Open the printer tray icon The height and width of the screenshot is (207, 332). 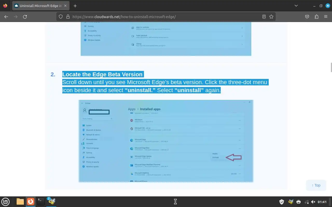[x=299, y=202]
